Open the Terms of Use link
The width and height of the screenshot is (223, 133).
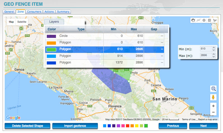(x=188, y=120)
